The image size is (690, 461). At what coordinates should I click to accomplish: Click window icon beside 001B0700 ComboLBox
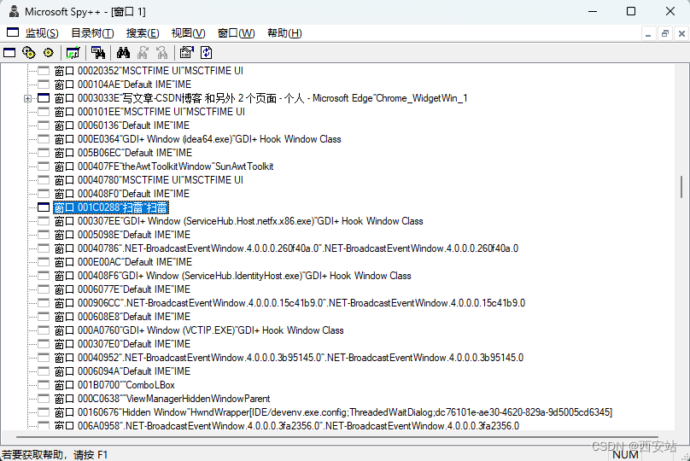pos(44,385)
